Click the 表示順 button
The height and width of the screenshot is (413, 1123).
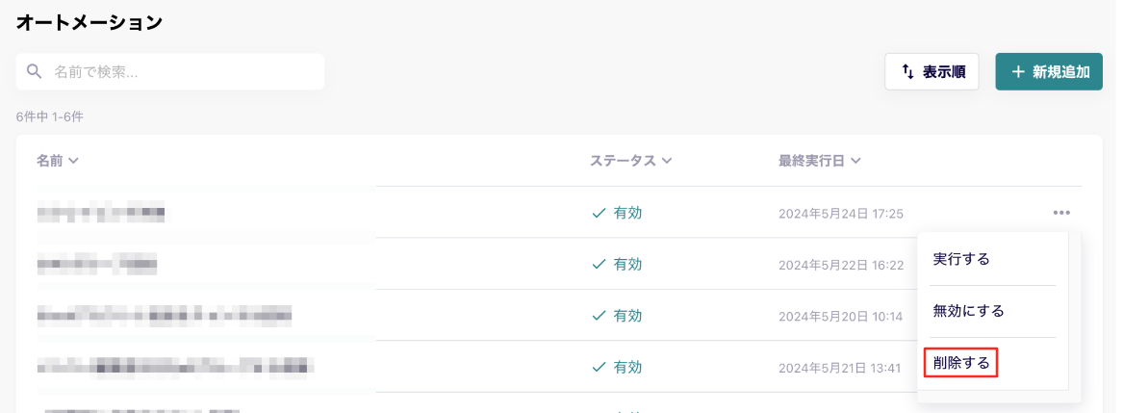(932, 71)
